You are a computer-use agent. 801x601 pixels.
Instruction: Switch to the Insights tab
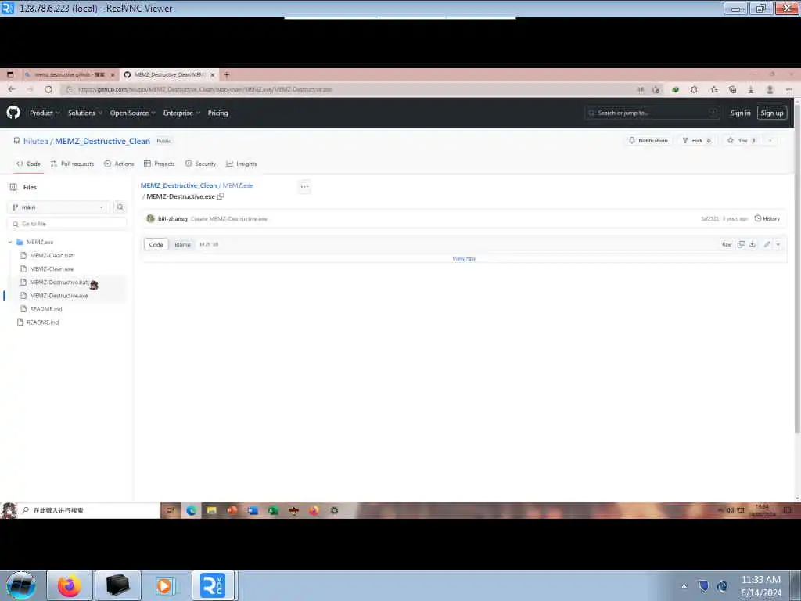(242, 164)
